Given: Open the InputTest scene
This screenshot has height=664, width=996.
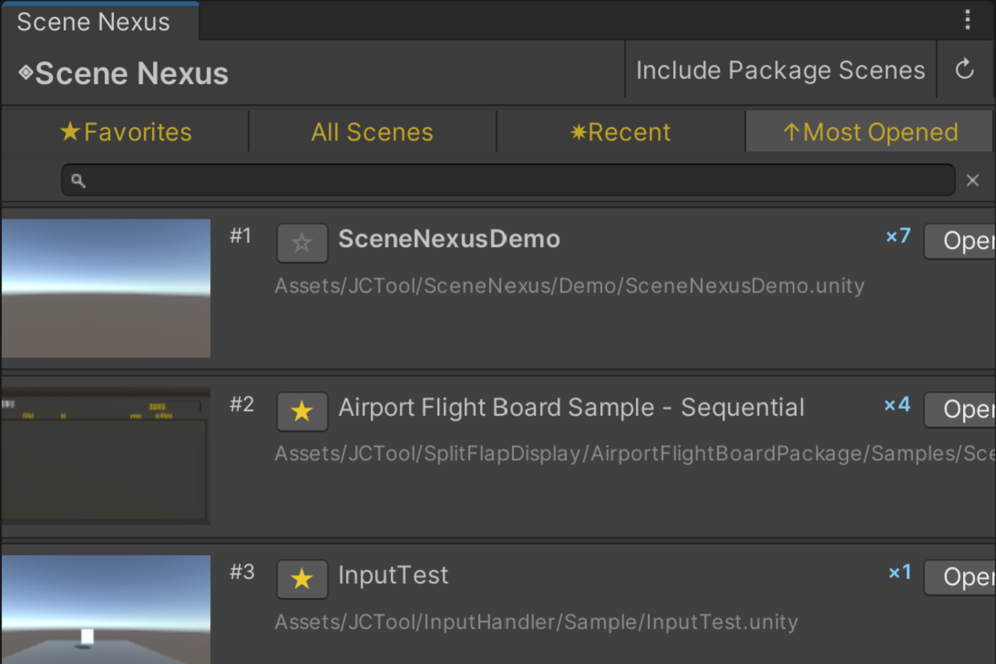Looking at the screenshot, I should coord(960,577).
